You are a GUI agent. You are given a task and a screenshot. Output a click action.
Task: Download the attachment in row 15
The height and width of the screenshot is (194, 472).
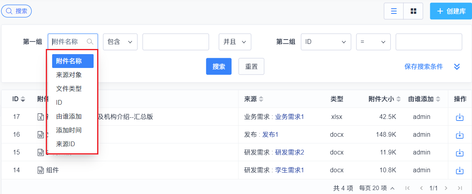(x=460, y=153)
